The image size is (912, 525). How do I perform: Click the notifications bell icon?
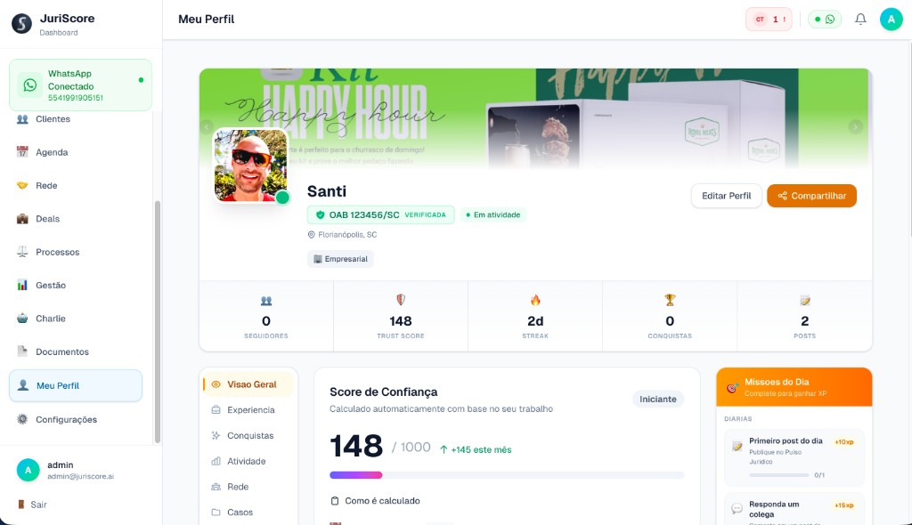pos(860,18)
